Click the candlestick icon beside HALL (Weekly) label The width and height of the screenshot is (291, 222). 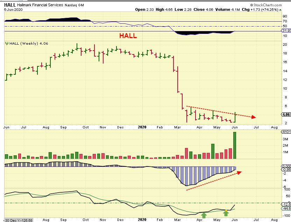point(7,44)
